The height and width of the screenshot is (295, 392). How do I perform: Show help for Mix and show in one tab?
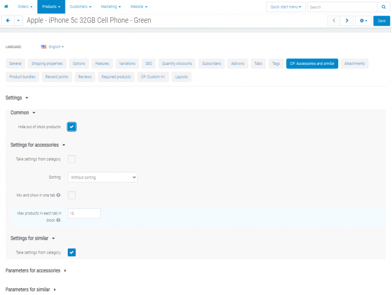pos(58,195)
